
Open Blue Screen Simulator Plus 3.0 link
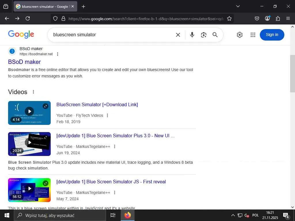tap(115, 136)
